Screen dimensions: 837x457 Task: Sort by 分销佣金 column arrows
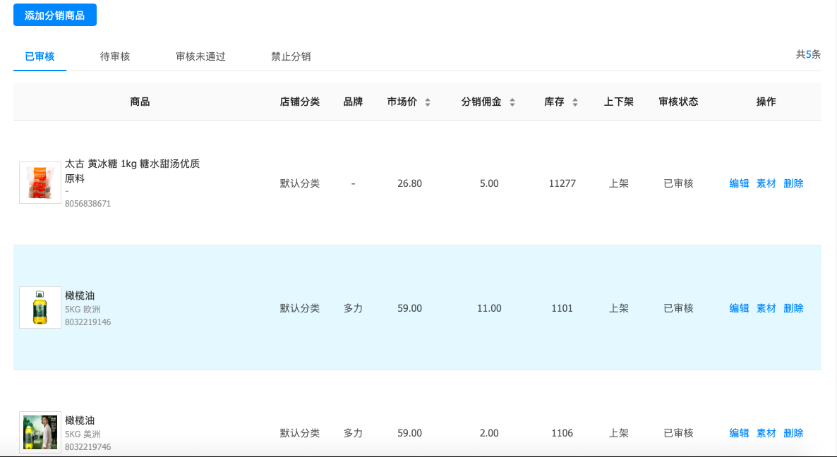coord(512,102)
